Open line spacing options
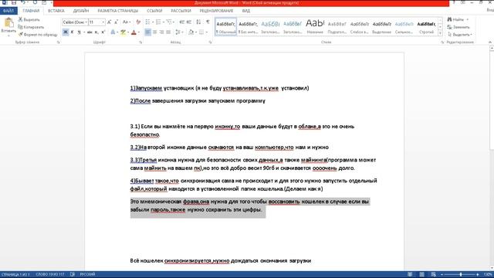 tap(178, 32)
